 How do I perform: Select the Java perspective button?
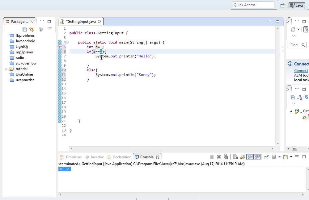(297, 5)
